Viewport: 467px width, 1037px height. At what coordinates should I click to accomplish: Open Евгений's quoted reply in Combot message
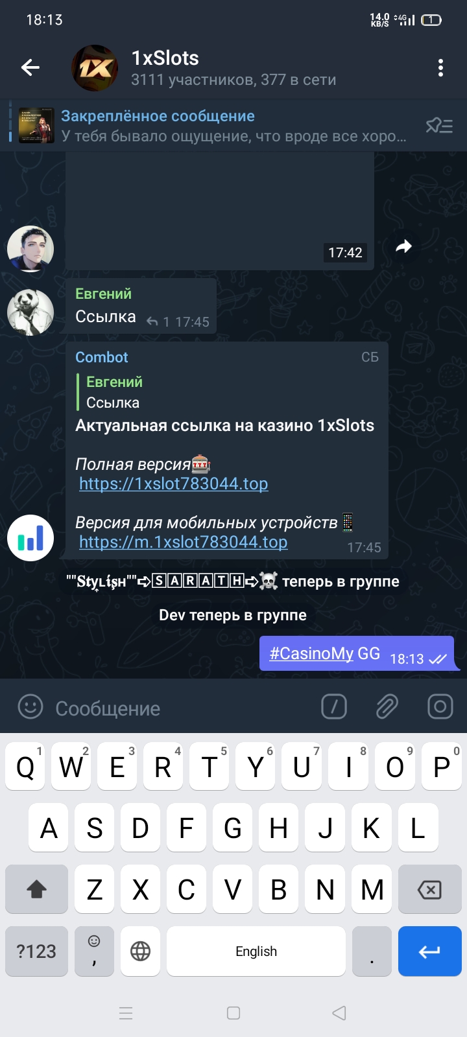pyautogui.click(x=114, y=392)
